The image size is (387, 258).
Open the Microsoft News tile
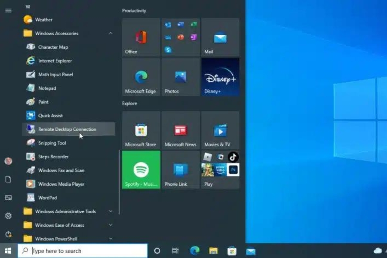tap(181, 130)
